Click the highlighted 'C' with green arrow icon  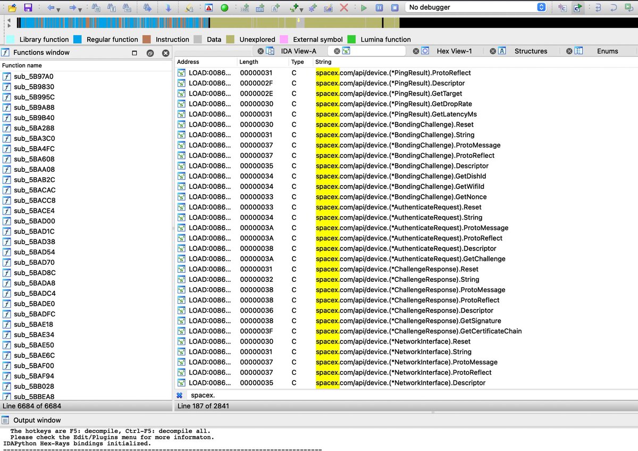tap(578, 7)
